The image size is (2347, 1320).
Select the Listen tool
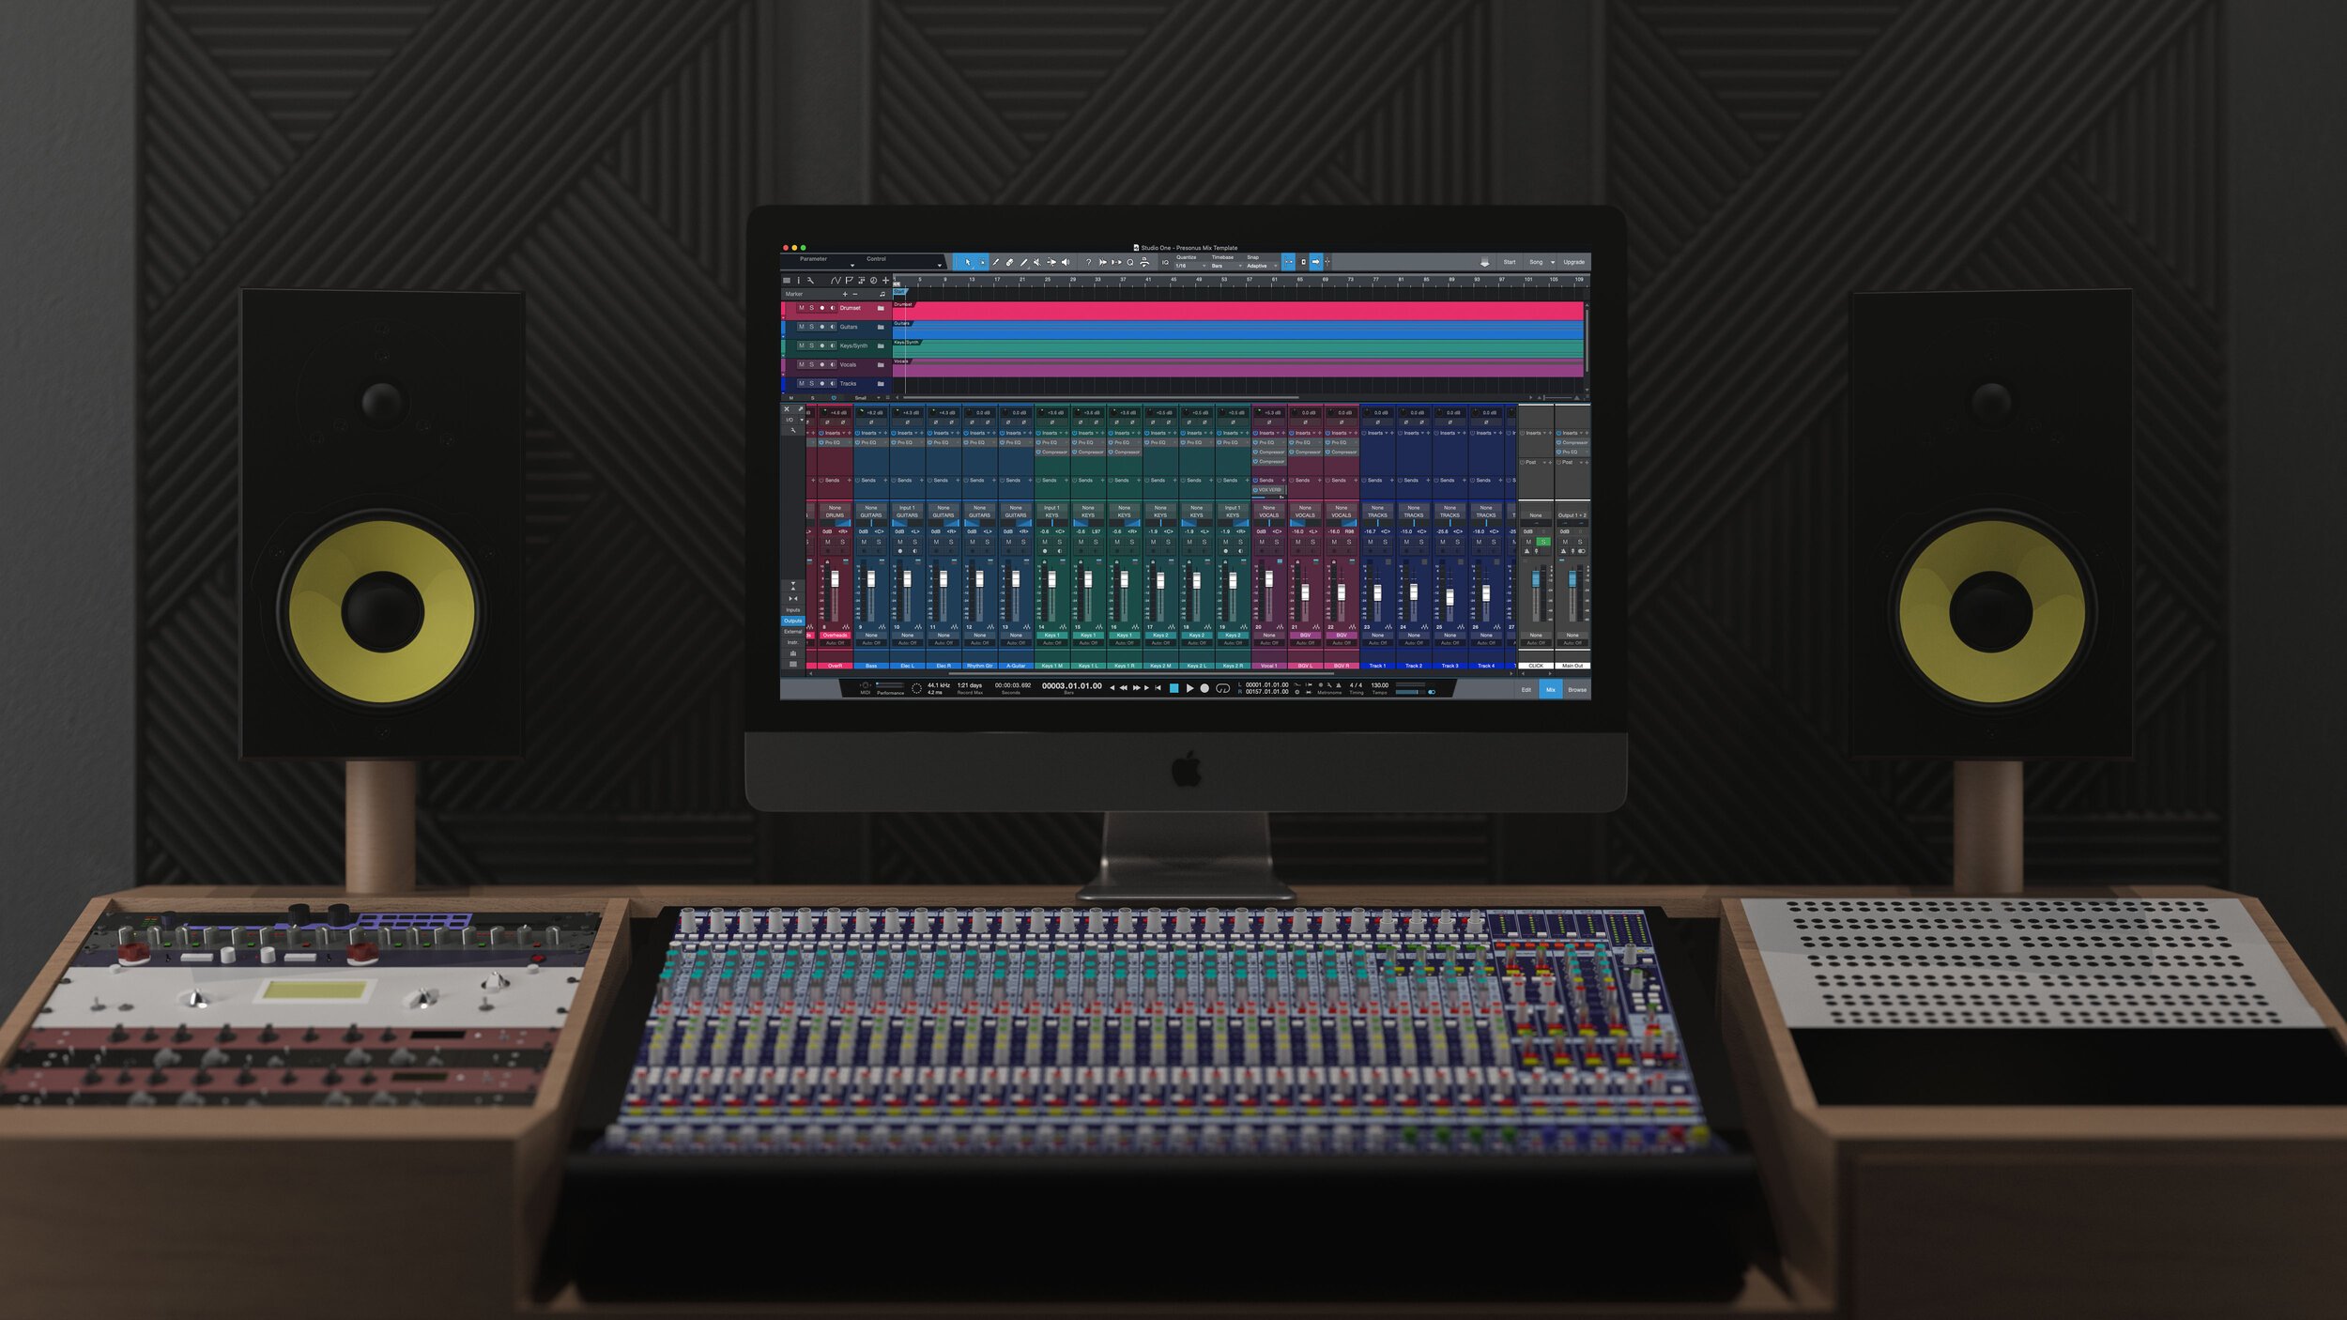[1065, 262]
